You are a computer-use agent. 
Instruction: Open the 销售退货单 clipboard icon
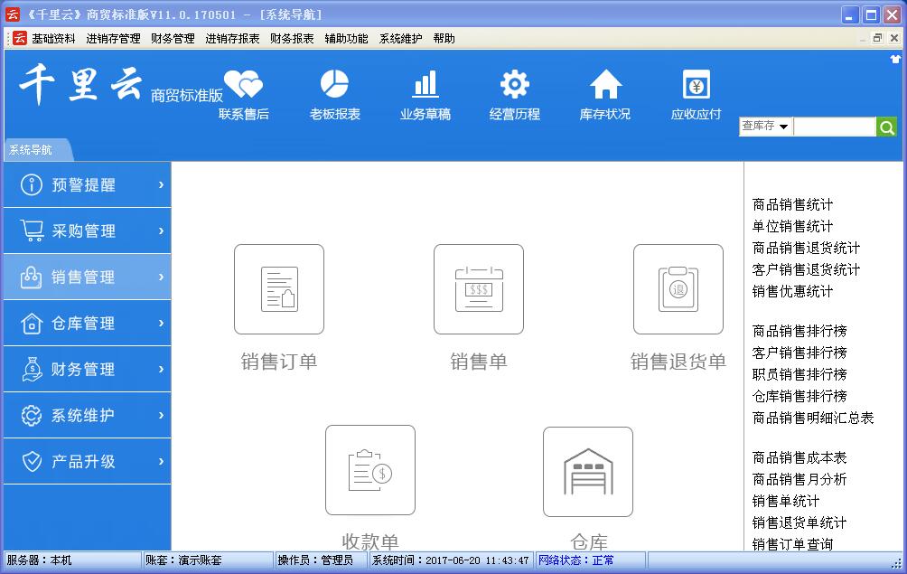pyautogui.click(x=678, y=289)
